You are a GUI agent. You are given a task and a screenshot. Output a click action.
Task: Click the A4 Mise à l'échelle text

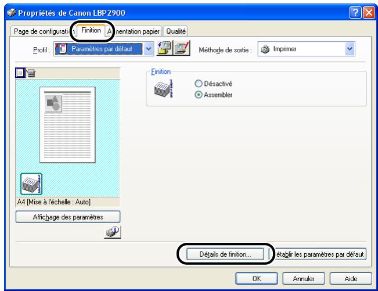[x=54, y=202]
